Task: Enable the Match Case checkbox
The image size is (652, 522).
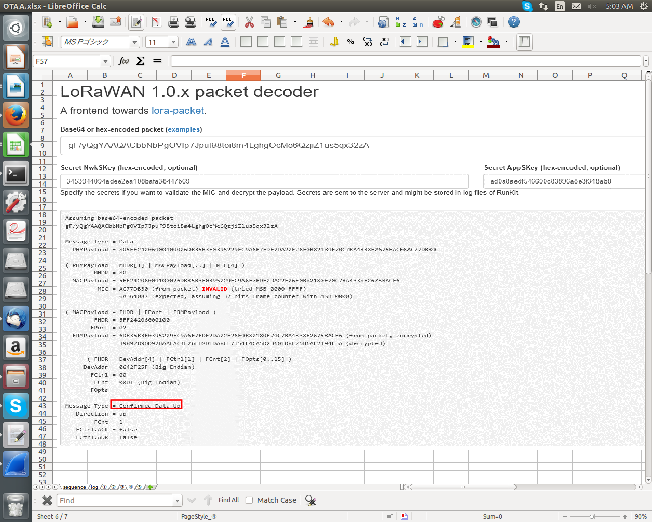Action: point(249,500)
